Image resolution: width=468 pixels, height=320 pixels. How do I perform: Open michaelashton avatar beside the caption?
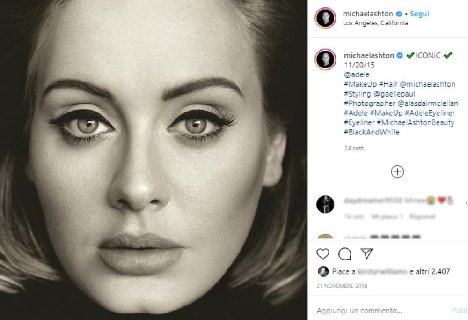(325, 60)
